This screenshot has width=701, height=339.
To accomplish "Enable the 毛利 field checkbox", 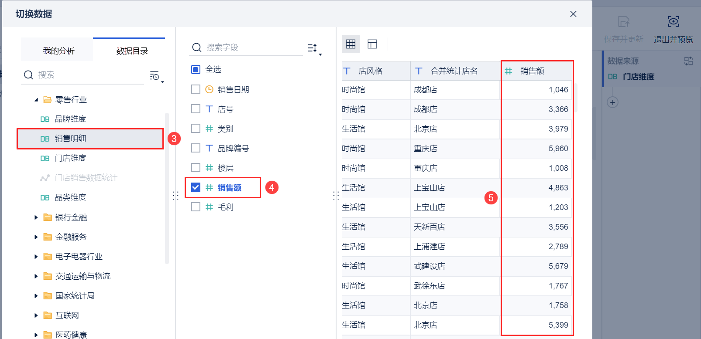I will point(196,207).
